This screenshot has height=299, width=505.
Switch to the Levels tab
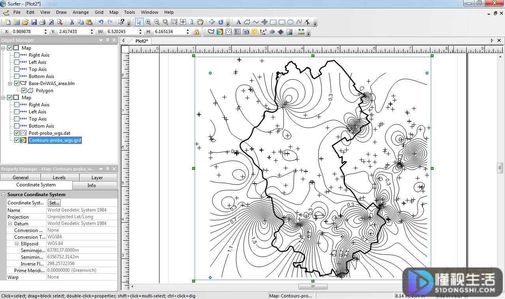click(59, 178)
